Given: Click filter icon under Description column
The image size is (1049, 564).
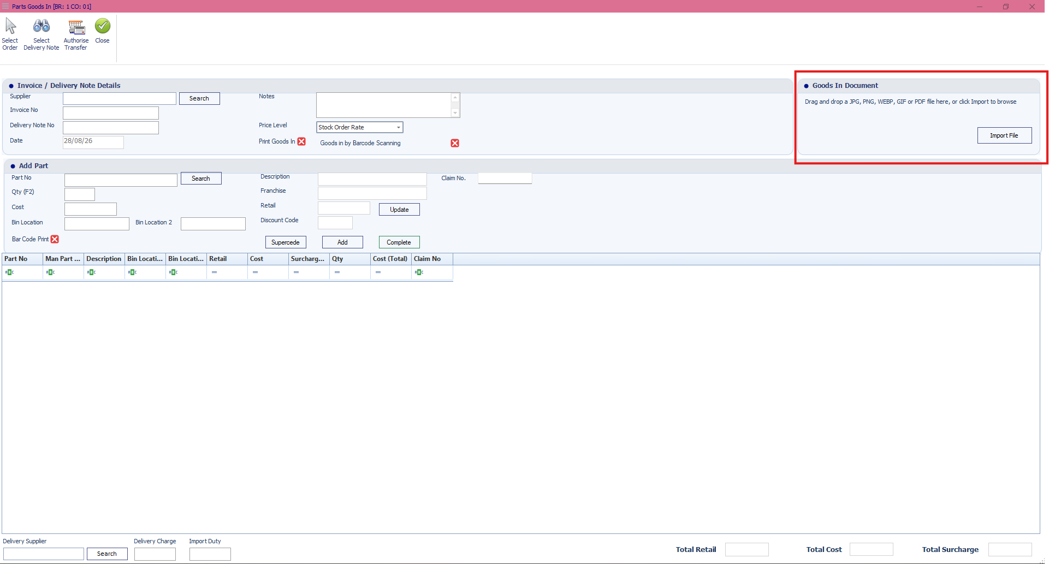Looking at the screenshot, I should (x=91, y=272).
